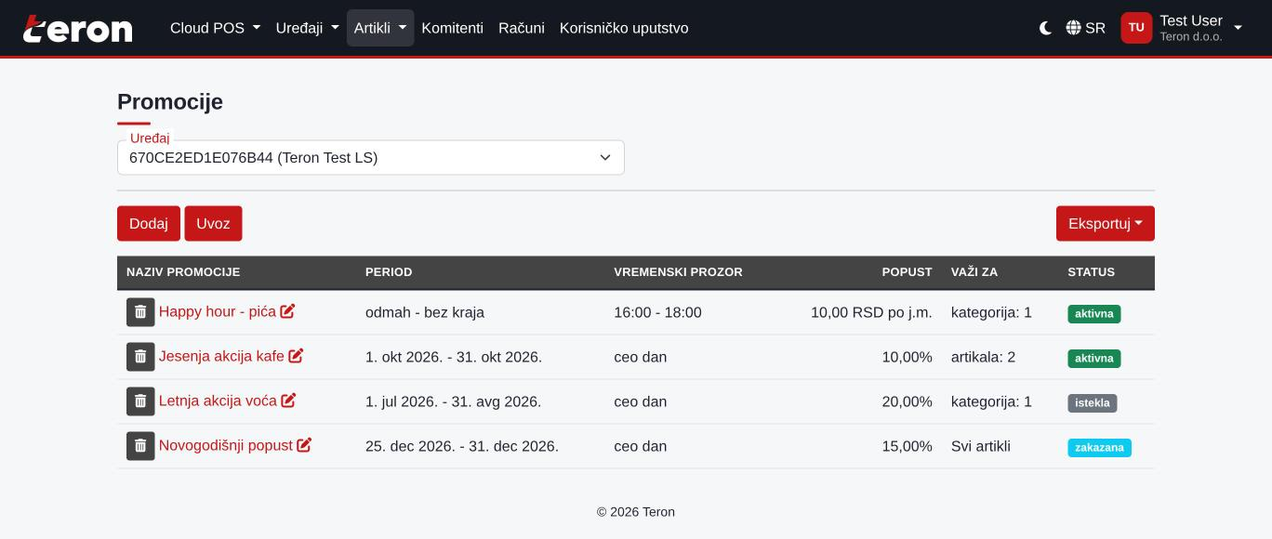Viewport: 1272px width, 539px height.
Task: Click the Uvoz button
Action: [x=213, y=224]
